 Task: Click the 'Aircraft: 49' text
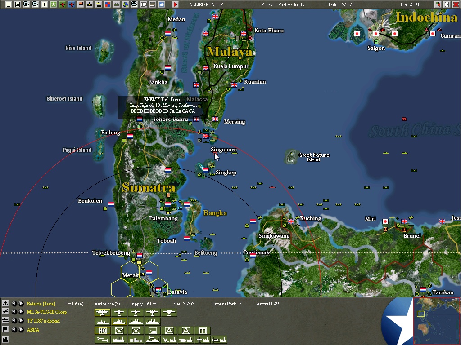267,304
